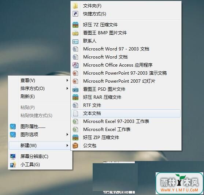Create a new 文件夹(F)
204x195 pixels.
[x=126, y=6]
